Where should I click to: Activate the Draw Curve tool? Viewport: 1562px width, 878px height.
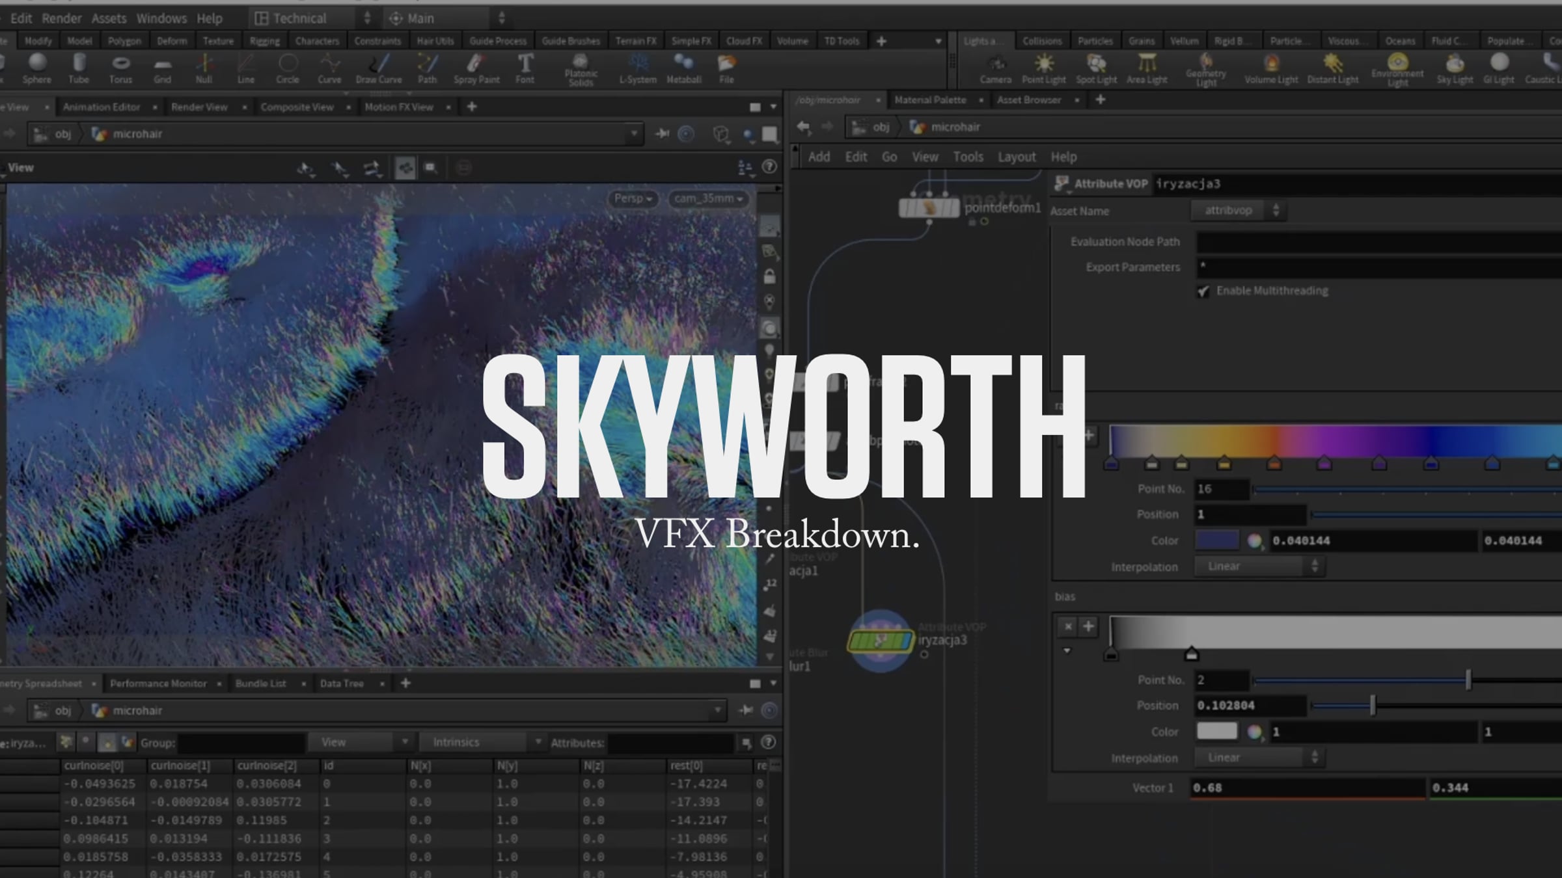click(379, 68)
